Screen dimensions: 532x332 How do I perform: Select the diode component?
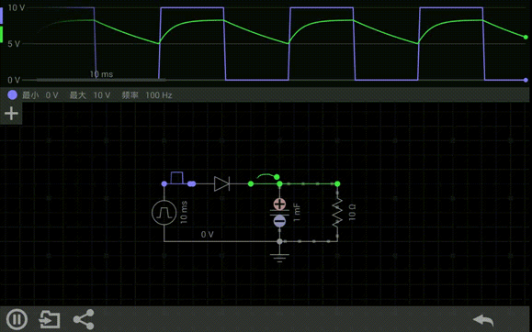(221, 183)
